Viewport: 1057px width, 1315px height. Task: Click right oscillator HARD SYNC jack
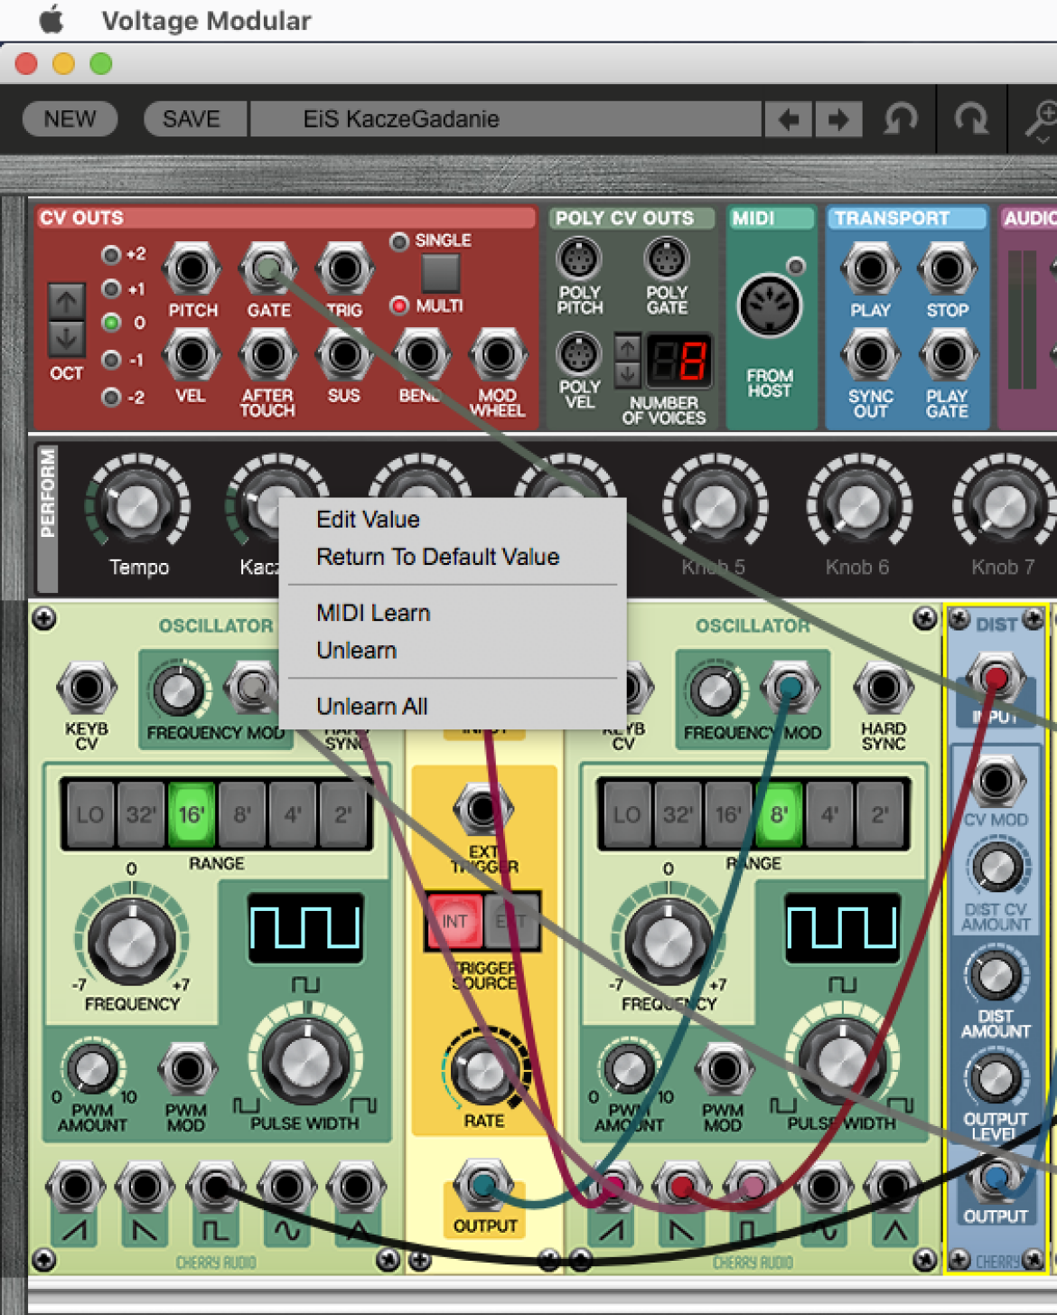(884, 689)
